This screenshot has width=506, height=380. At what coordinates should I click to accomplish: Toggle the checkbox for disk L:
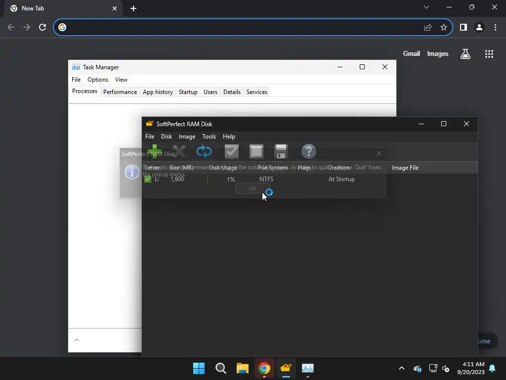point(148,179)
